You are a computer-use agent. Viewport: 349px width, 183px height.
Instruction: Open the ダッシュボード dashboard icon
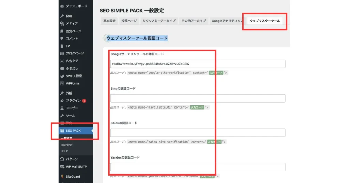point(62,6)
